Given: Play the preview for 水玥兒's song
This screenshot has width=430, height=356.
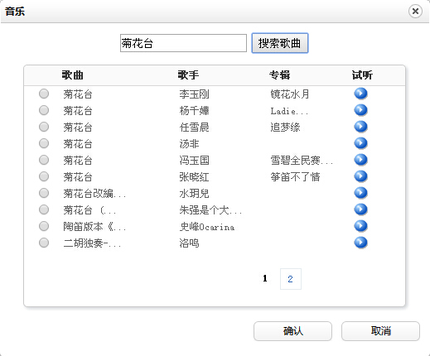Looking at the screenshot, I should click(x=360, y=193).
